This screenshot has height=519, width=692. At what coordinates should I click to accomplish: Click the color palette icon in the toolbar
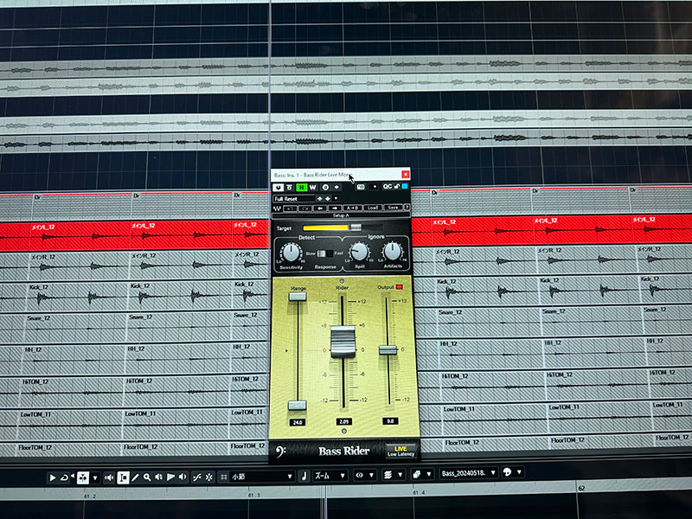pyautogui.click(x=507, y=472)
